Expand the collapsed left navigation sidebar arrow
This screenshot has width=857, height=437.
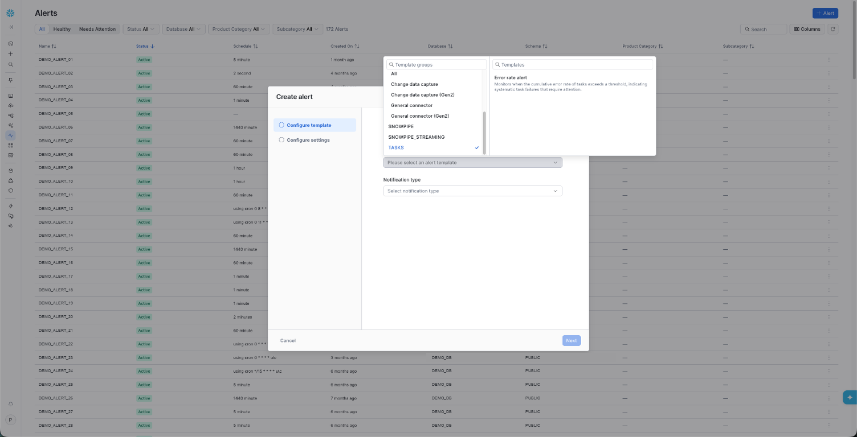coord(10,27)
